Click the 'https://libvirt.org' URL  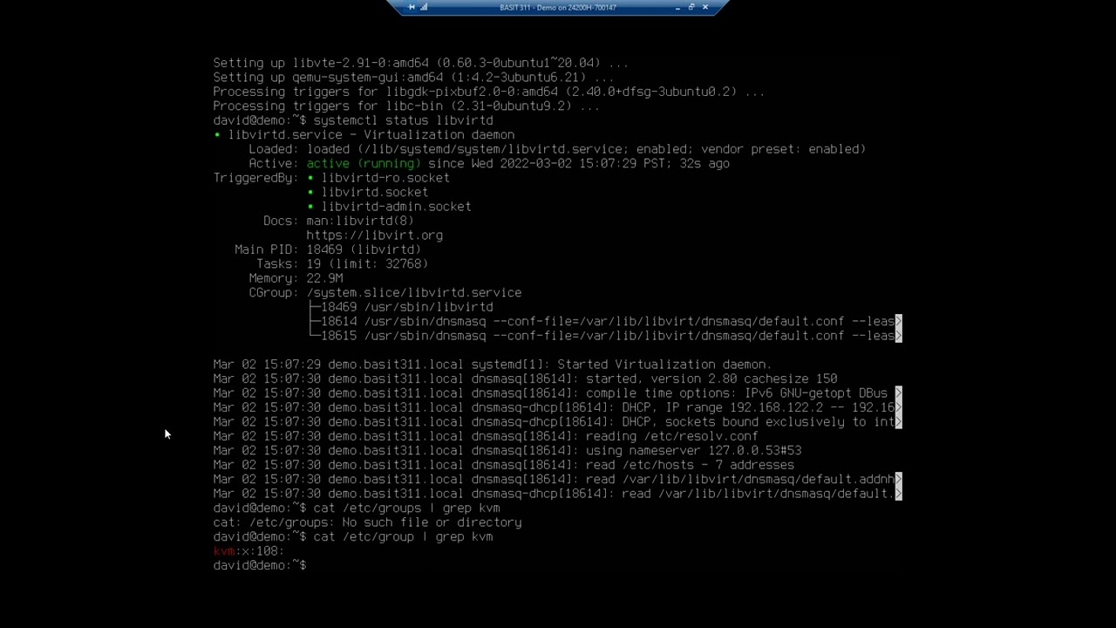tap(375, 235)
